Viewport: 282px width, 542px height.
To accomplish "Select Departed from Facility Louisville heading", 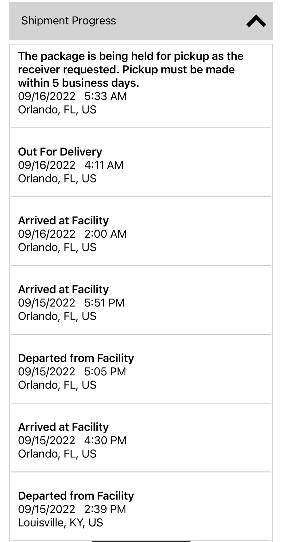I will (76, 496).
